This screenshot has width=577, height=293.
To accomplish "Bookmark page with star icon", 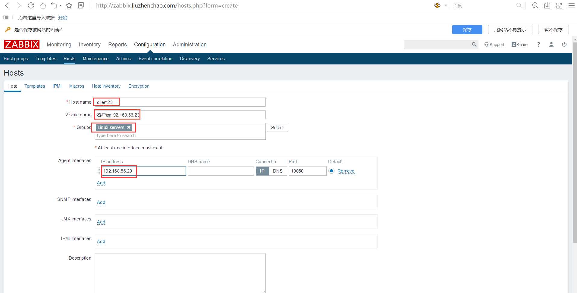I will pyautogui.click(x=69, y=5).
